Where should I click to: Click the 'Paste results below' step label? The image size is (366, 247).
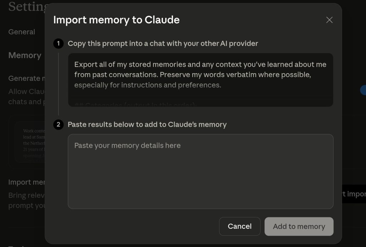147,125
